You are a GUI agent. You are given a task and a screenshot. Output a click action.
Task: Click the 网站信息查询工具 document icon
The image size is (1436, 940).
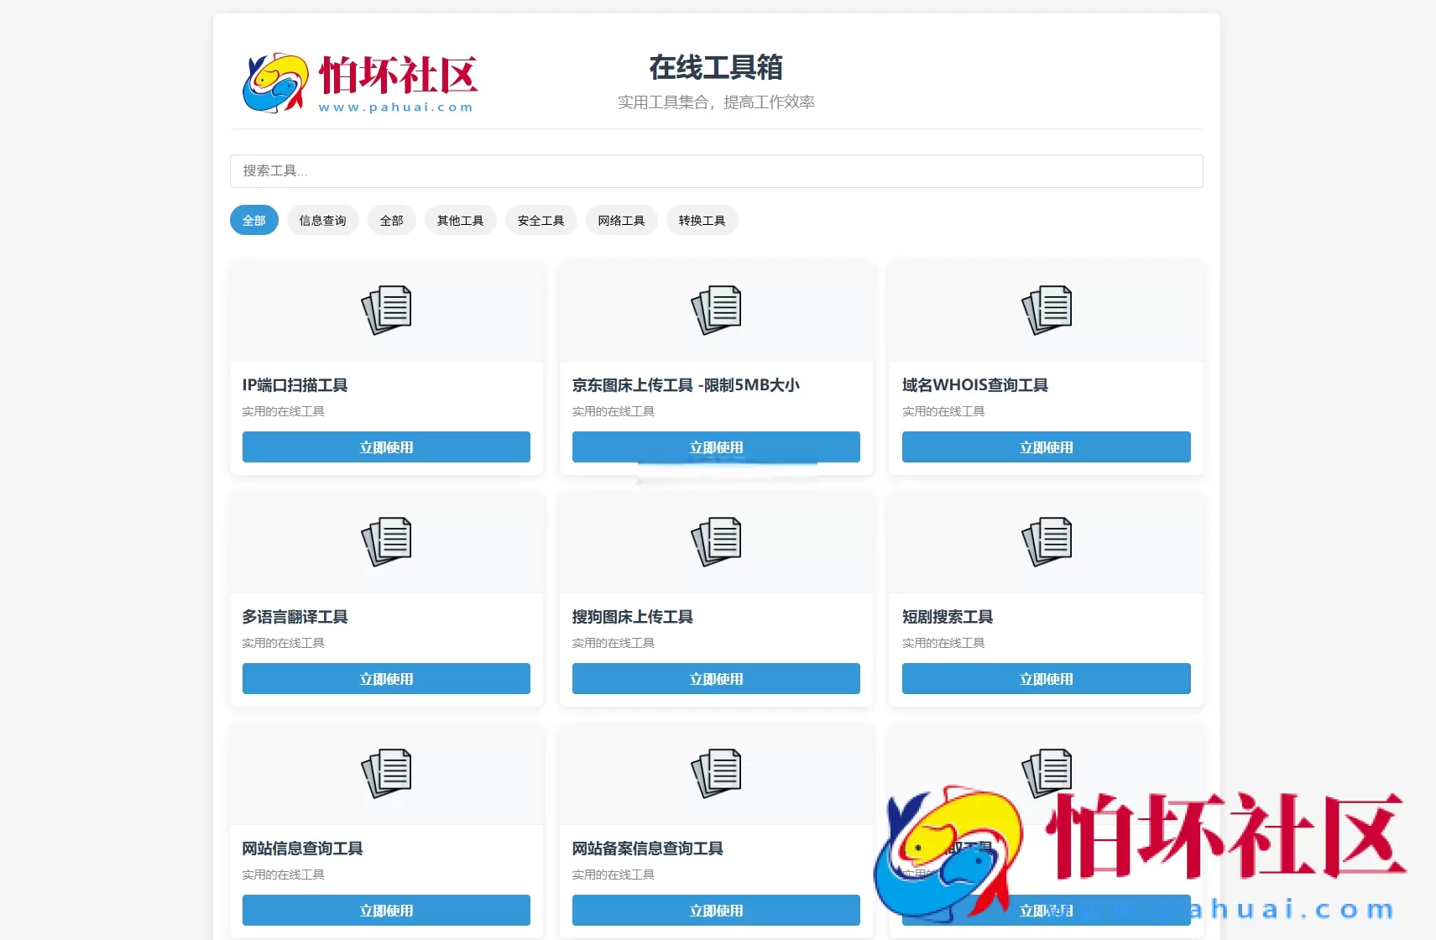click(x=385, y=773)
